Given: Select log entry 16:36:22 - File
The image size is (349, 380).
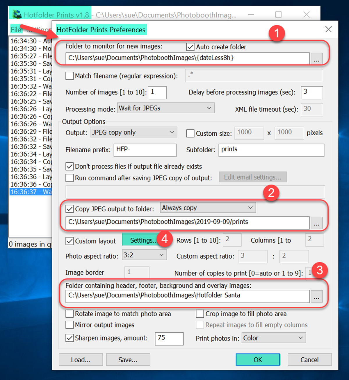Looking at the screenshot, I should (31, 94).
